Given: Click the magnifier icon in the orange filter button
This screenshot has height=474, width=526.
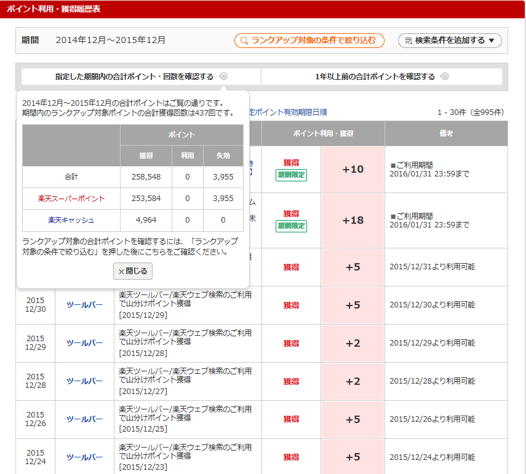Looking at the screenshot, I should click(244, 41).
